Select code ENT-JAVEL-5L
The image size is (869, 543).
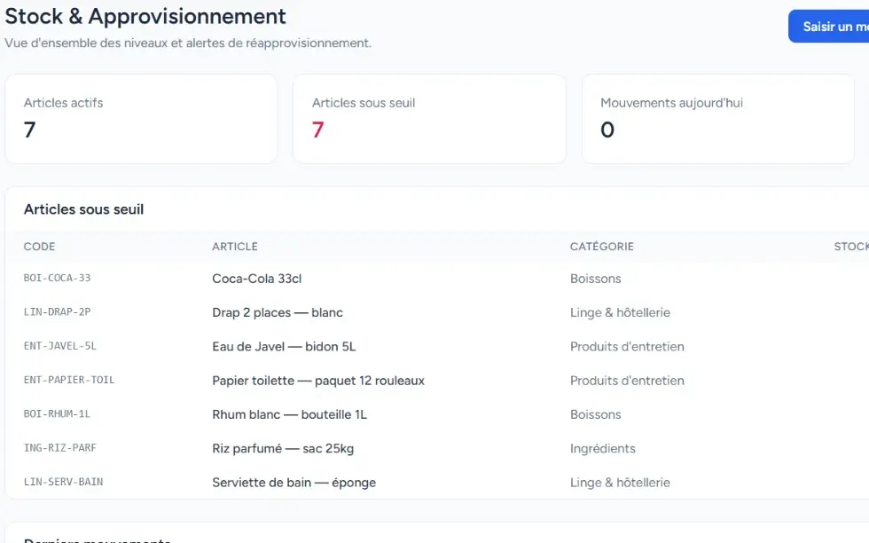point(60,346)
